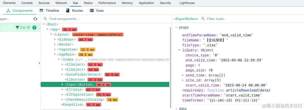The height and width of the screenshot is (110, 304).
Task: Expand the send_time array
Action: (183, 75)
